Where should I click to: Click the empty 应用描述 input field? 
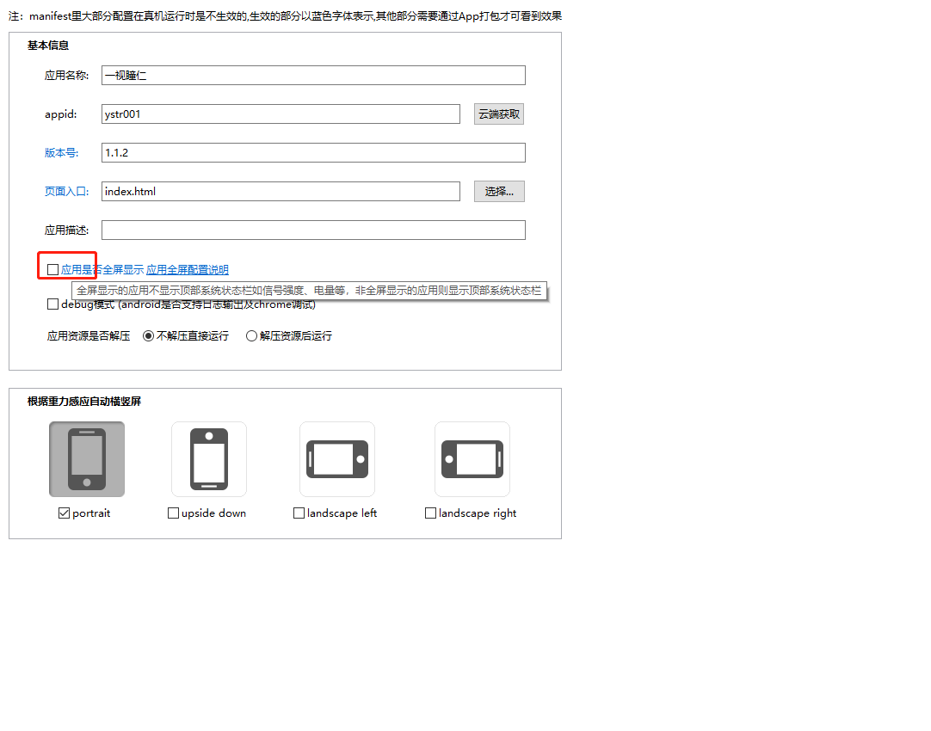click(313, 230)
